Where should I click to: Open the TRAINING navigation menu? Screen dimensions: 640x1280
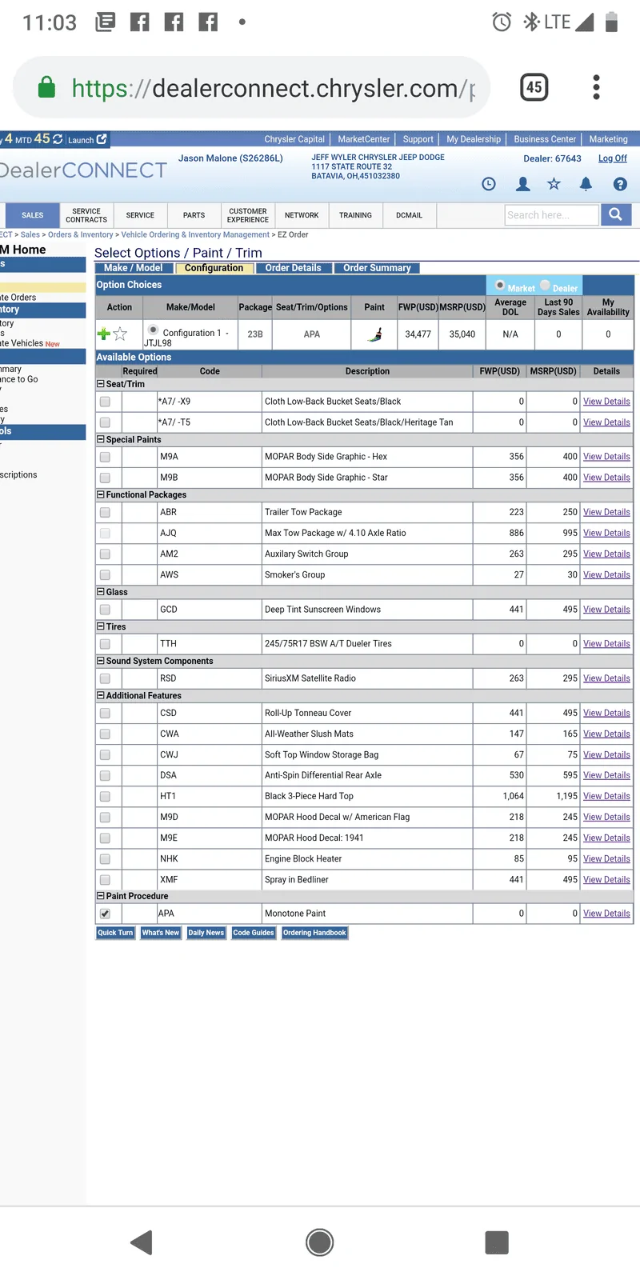[x=355, y=215]
